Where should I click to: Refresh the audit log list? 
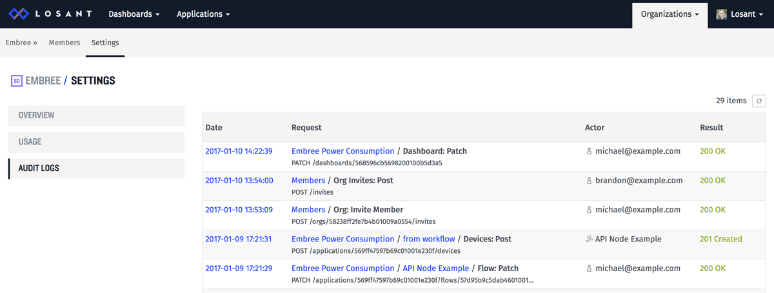click(759, 101)
